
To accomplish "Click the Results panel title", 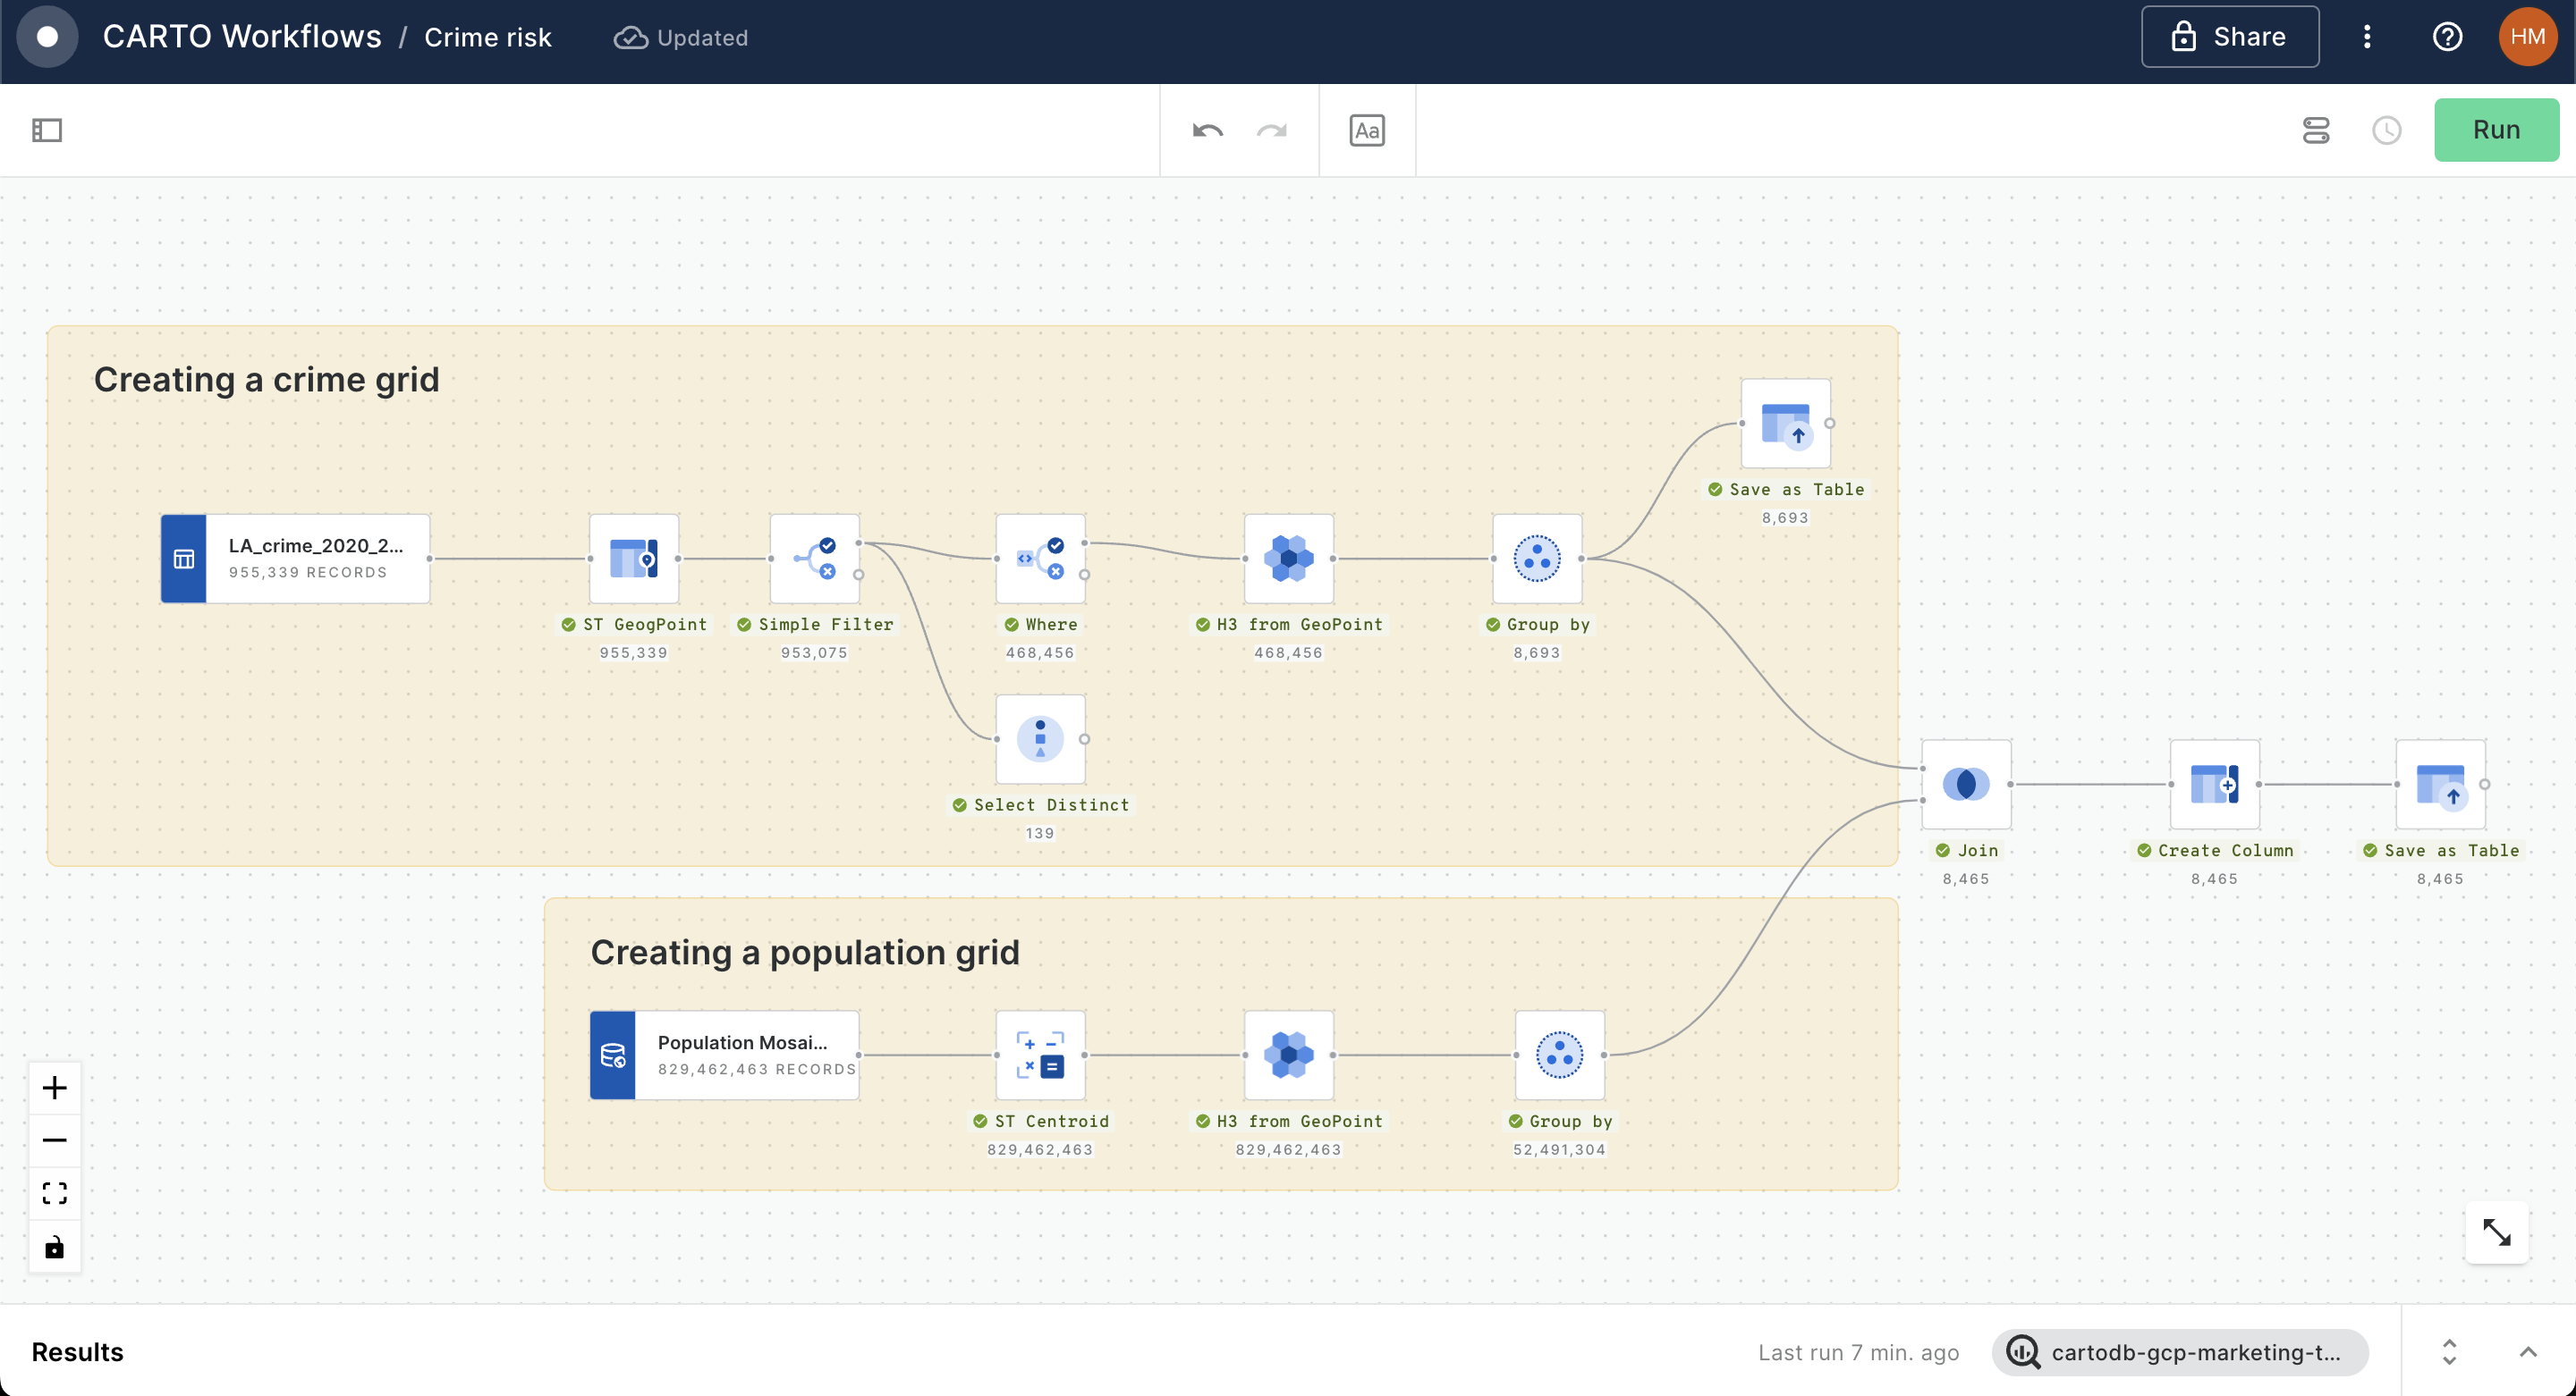I will pos(77,1352).
